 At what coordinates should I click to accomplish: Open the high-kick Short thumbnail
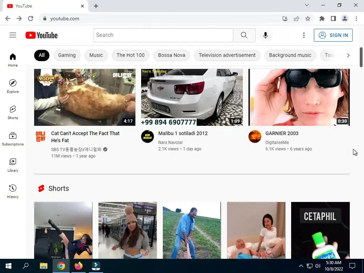click(x=63, y=230)
